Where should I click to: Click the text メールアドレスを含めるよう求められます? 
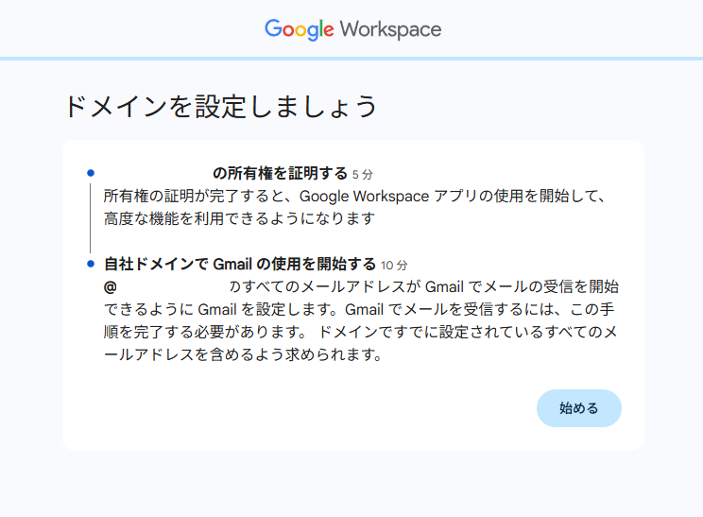(242, 356)
